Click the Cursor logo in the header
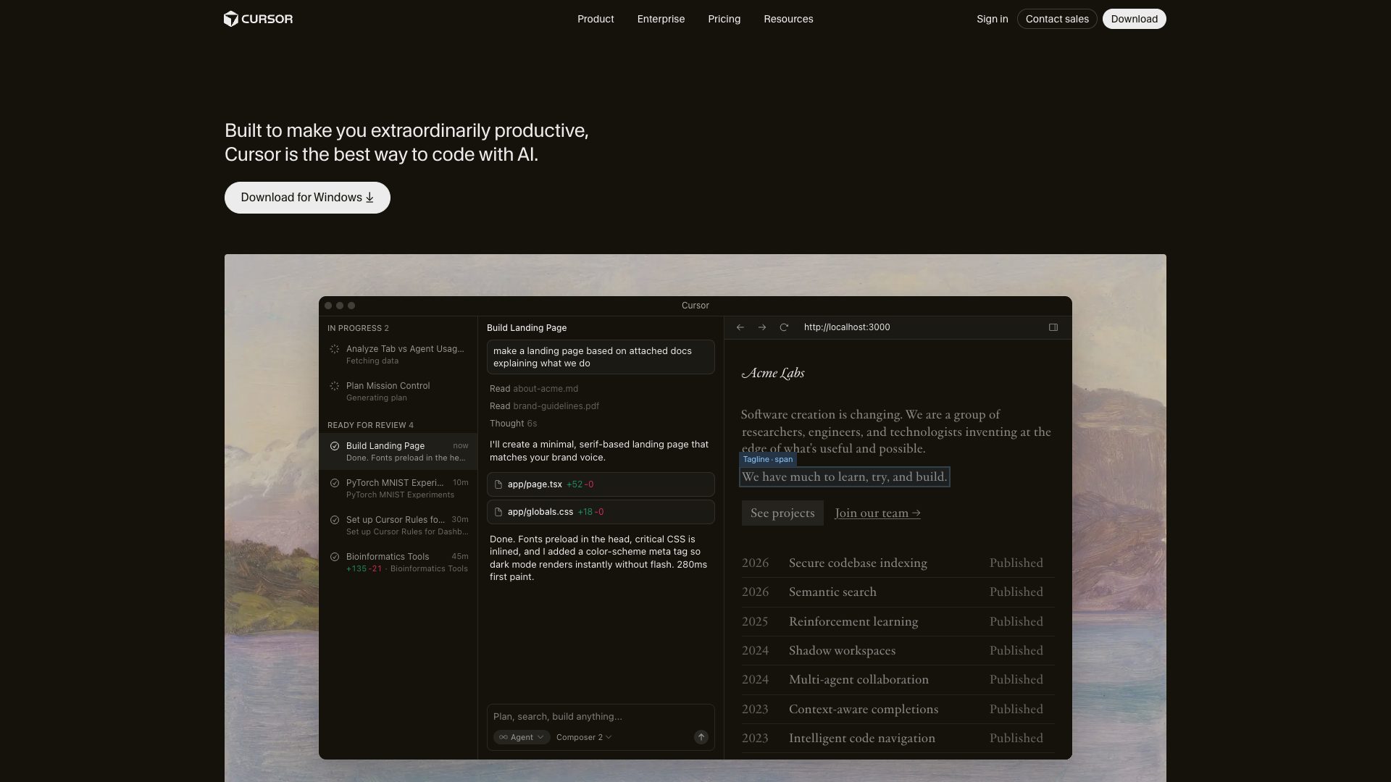The height and width of the screenshot is (782, 1391). click(258, 19)
